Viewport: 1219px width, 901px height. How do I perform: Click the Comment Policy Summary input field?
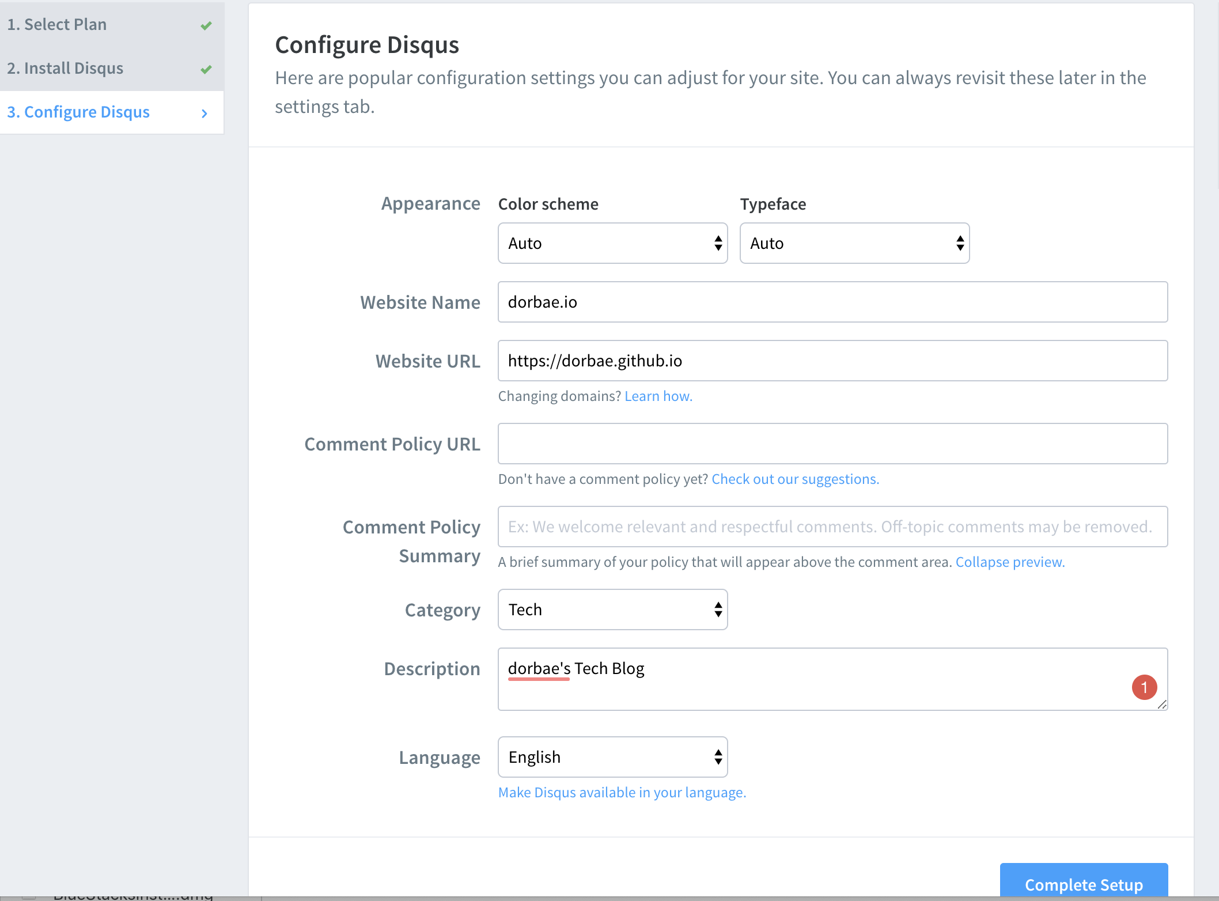coord(833,526)
